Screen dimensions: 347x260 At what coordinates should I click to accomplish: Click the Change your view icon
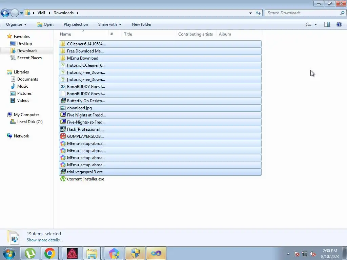(x=308, y=24)
